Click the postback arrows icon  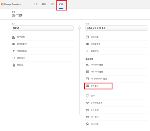click(x=87, y=96)
